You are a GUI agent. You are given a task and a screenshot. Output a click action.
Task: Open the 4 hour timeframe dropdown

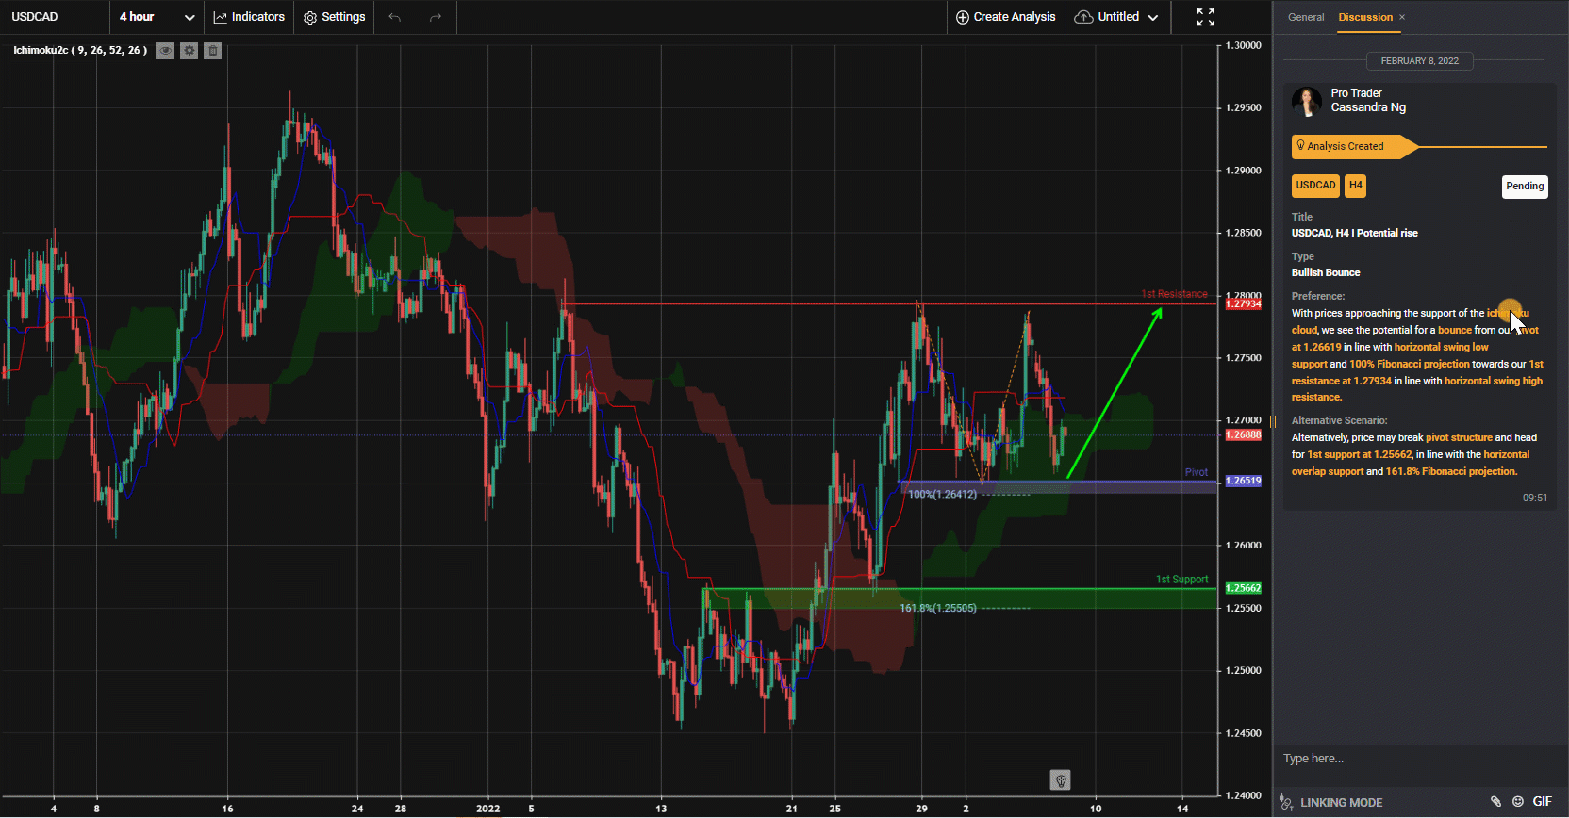[157, 17]
